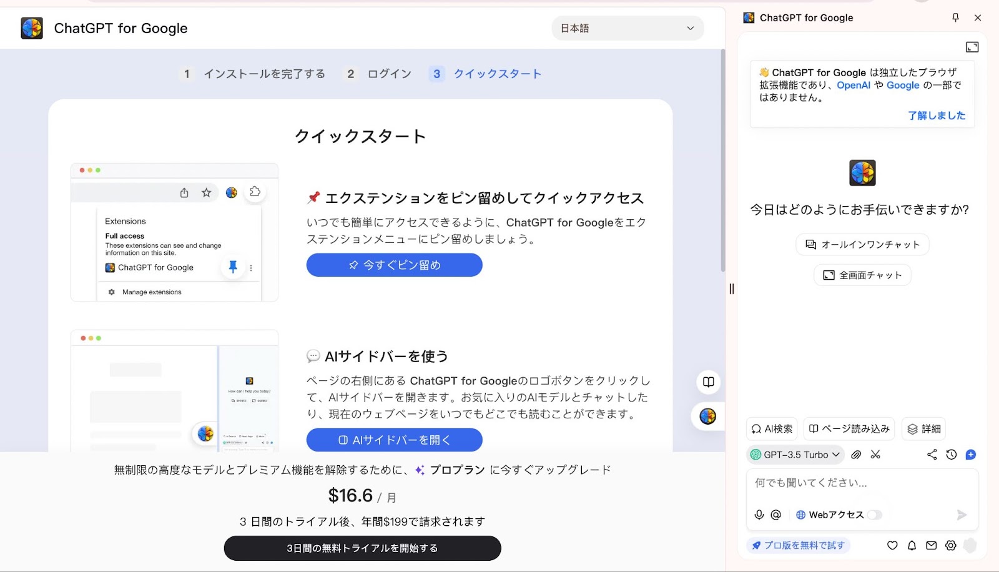This screenshot has height=572, width=999.
Task: Expand the sidebar to full screen view
Action: click(972, 46)
